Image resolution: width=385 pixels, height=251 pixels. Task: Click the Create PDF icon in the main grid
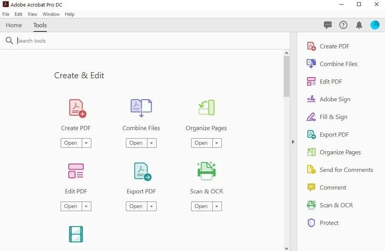(x=78, y=108)
